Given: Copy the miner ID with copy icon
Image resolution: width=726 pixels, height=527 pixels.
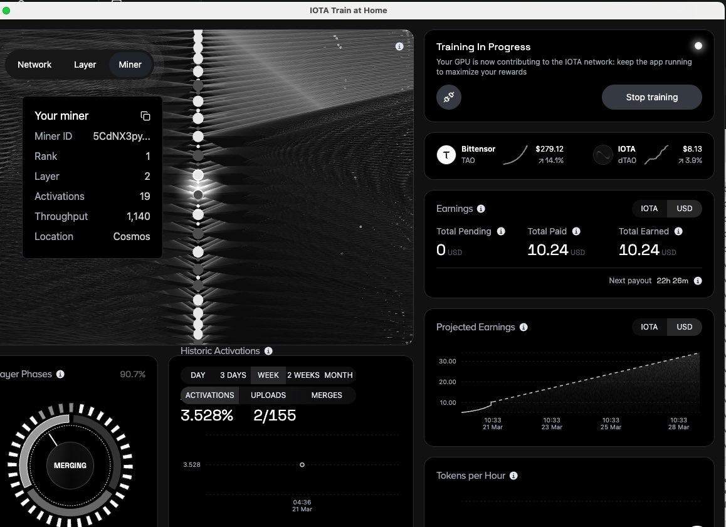Looking at the screenshot, I should 145,116.
